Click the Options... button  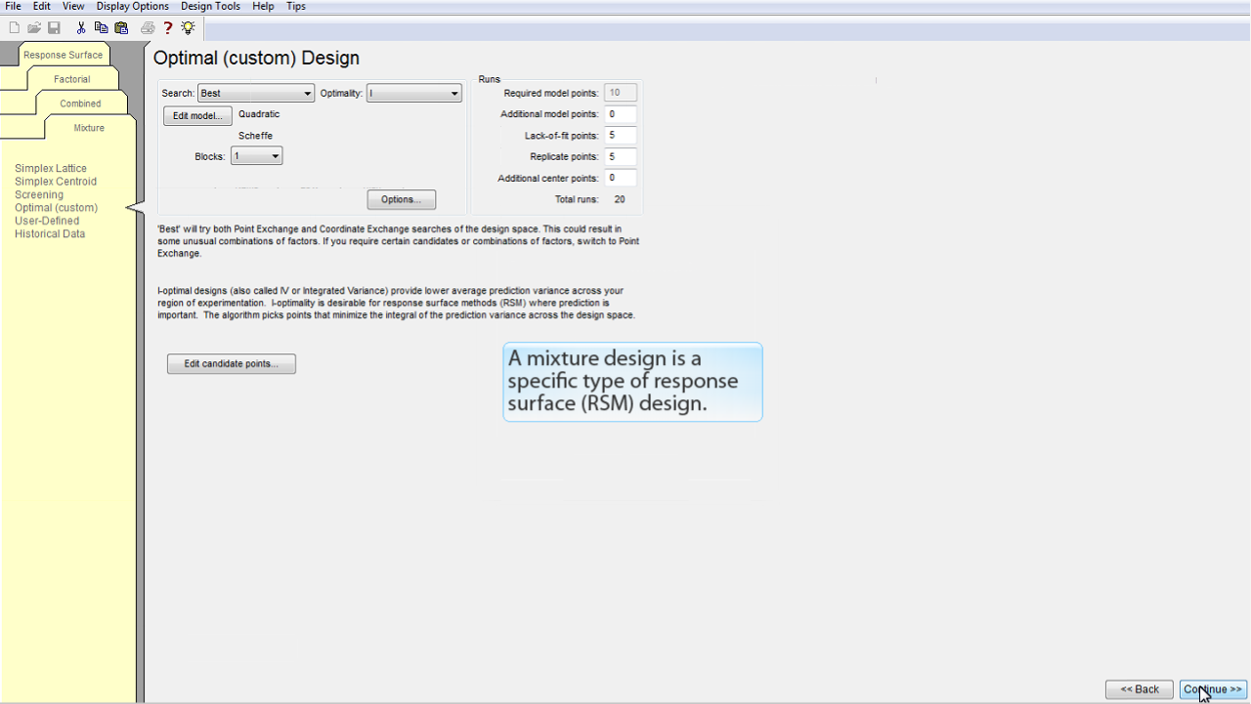(x=402, y=199)
